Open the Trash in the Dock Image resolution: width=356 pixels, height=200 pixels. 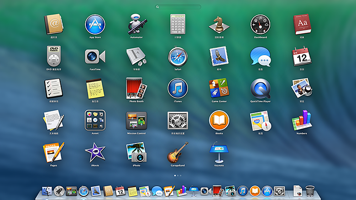[x=310, y=191]
